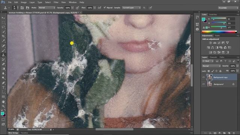This screenshot has height=135, width=240.
Task: Click the color spectrum ramp
Action: click(x=219, y=32)
